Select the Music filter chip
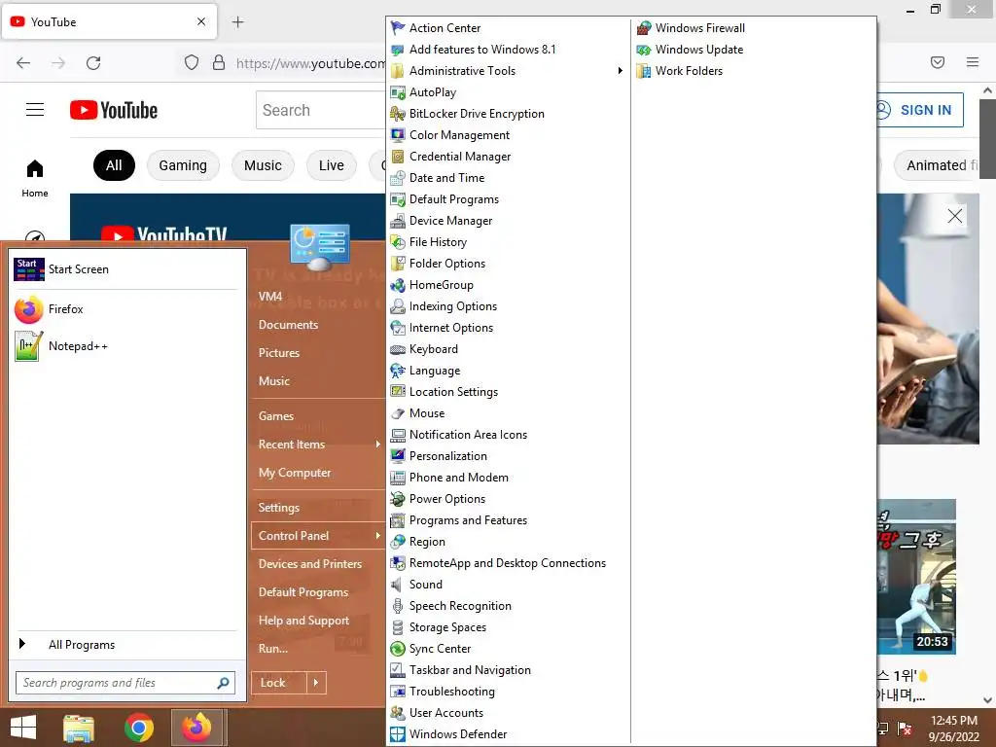 [263, 165]
